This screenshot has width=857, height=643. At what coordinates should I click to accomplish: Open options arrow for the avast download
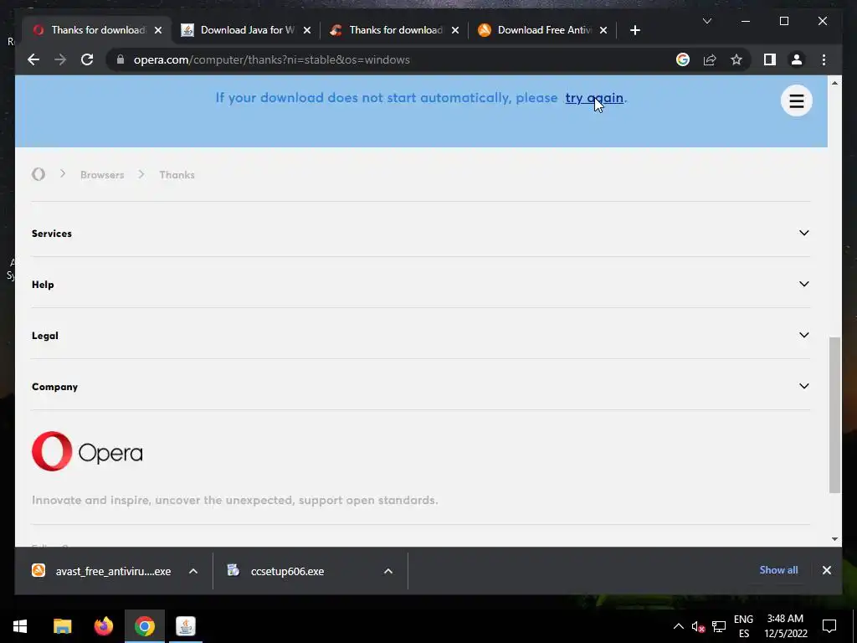pos(193,571)
